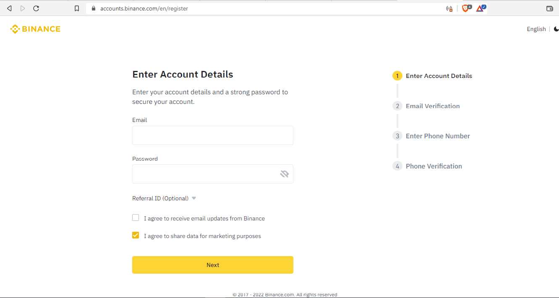Open the Brave Shields lion icon
This screenshot has height=298, width=559.
[465, 8]
